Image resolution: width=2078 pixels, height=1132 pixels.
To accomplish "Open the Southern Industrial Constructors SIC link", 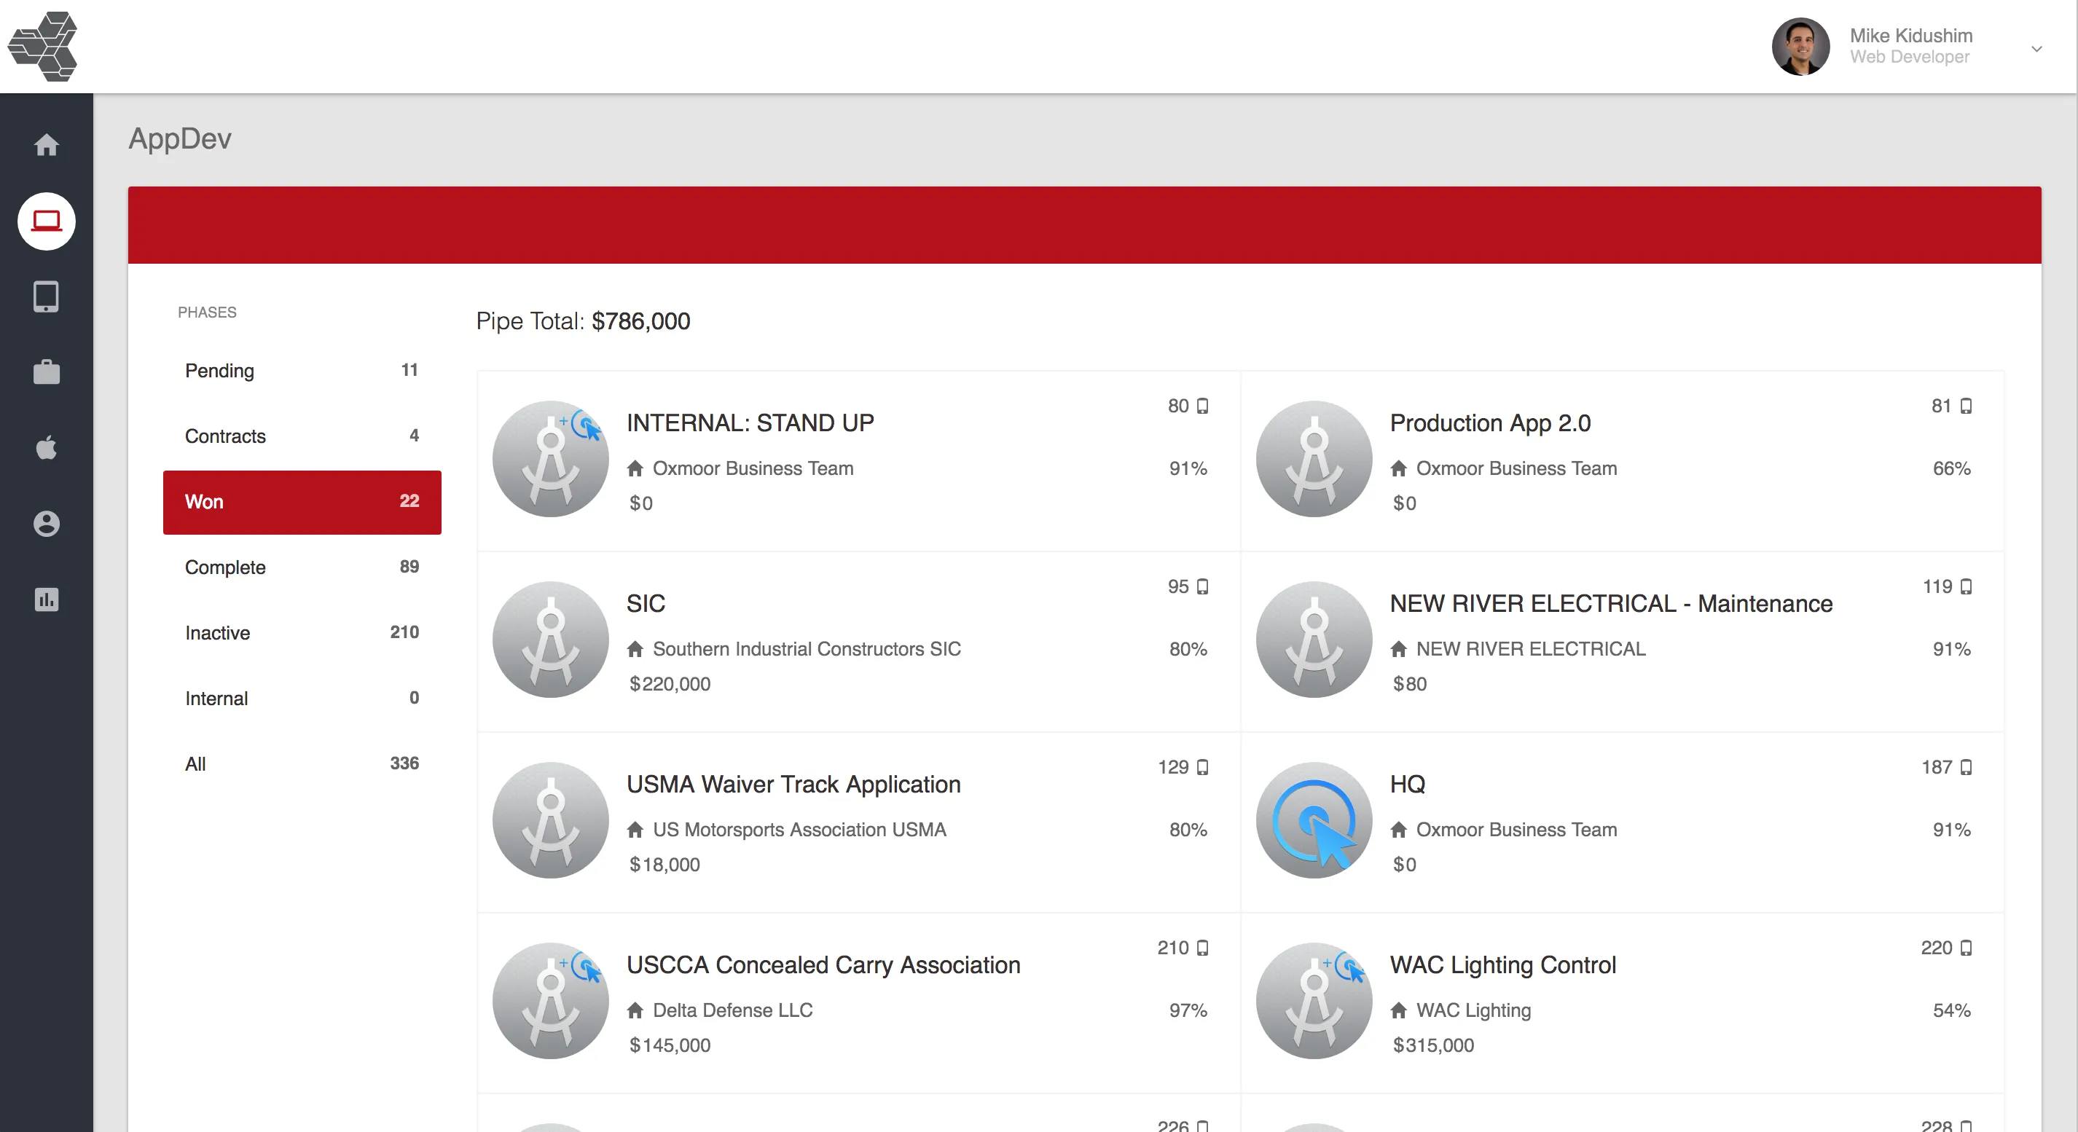I will (806, 649).
